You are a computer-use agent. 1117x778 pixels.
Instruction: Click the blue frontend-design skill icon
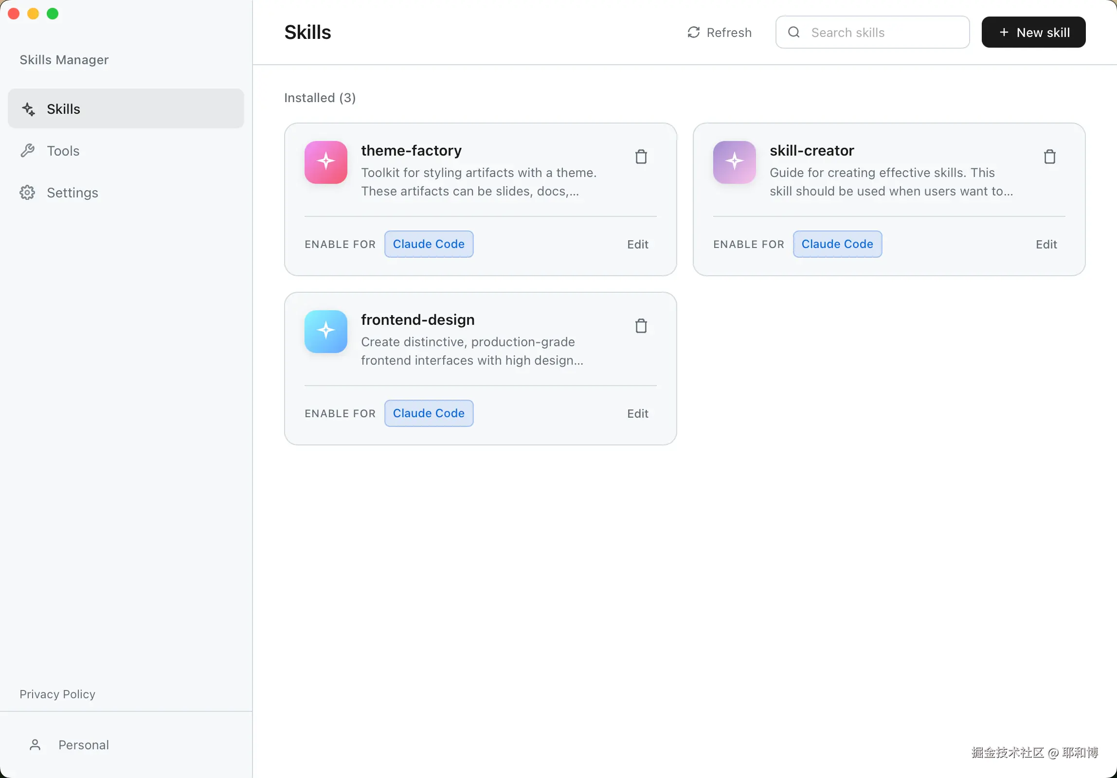pos(326,332)
